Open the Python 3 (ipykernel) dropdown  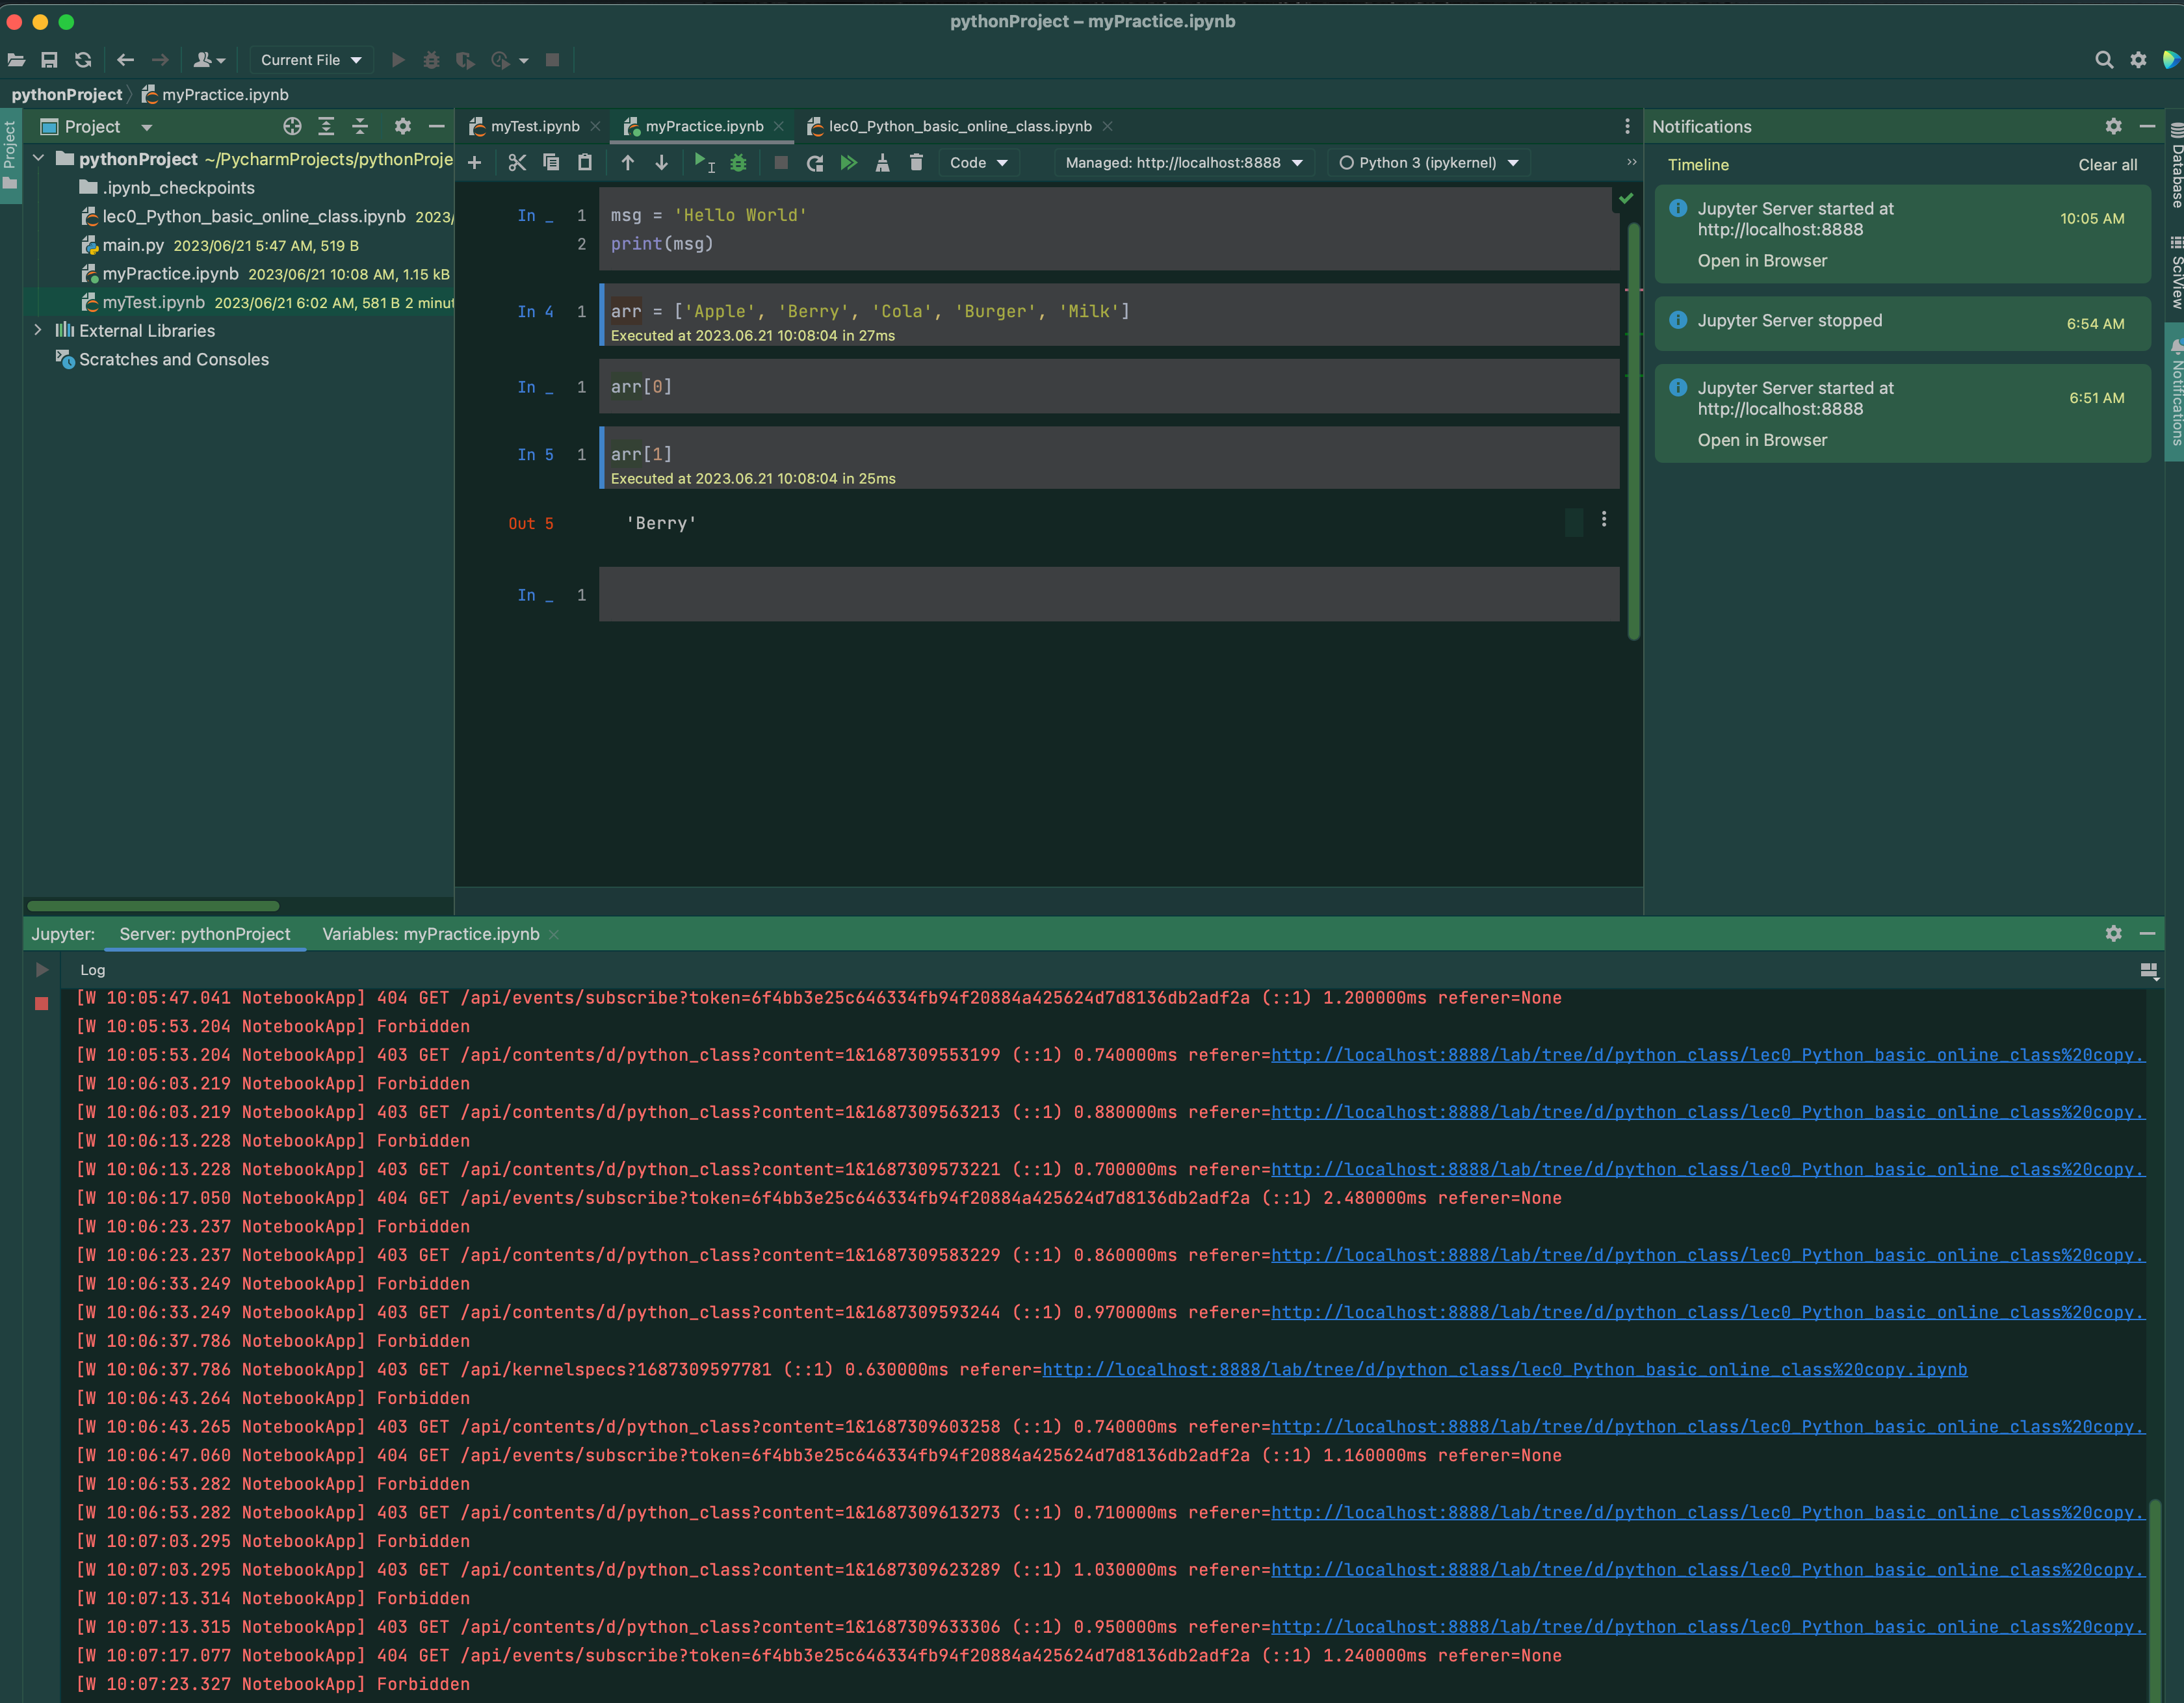click(1428, 163)
